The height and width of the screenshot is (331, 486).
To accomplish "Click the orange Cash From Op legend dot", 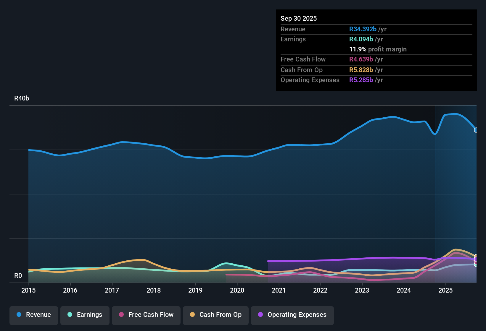I will pyautogui.click(x=192, y=315).
